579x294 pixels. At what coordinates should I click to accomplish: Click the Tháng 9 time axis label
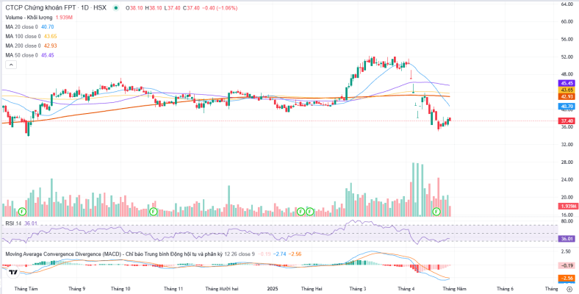pyautogui.click(x=77, y=288)
